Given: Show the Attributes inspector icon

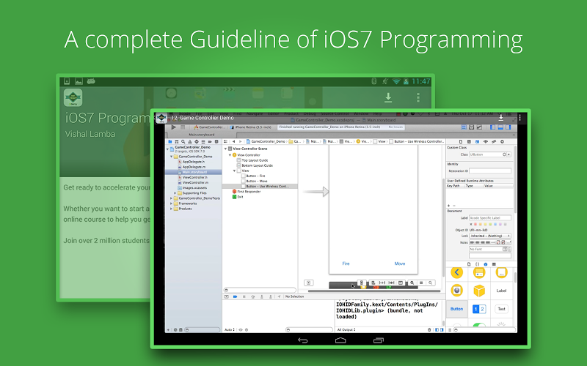Looking at the screenshot, I should [486, 141].
